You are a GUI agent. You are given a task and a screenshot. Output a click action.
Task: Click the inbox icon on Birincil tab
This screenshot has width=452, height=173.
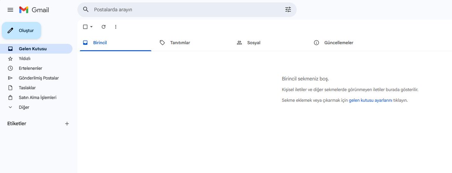tap(86, 43)
